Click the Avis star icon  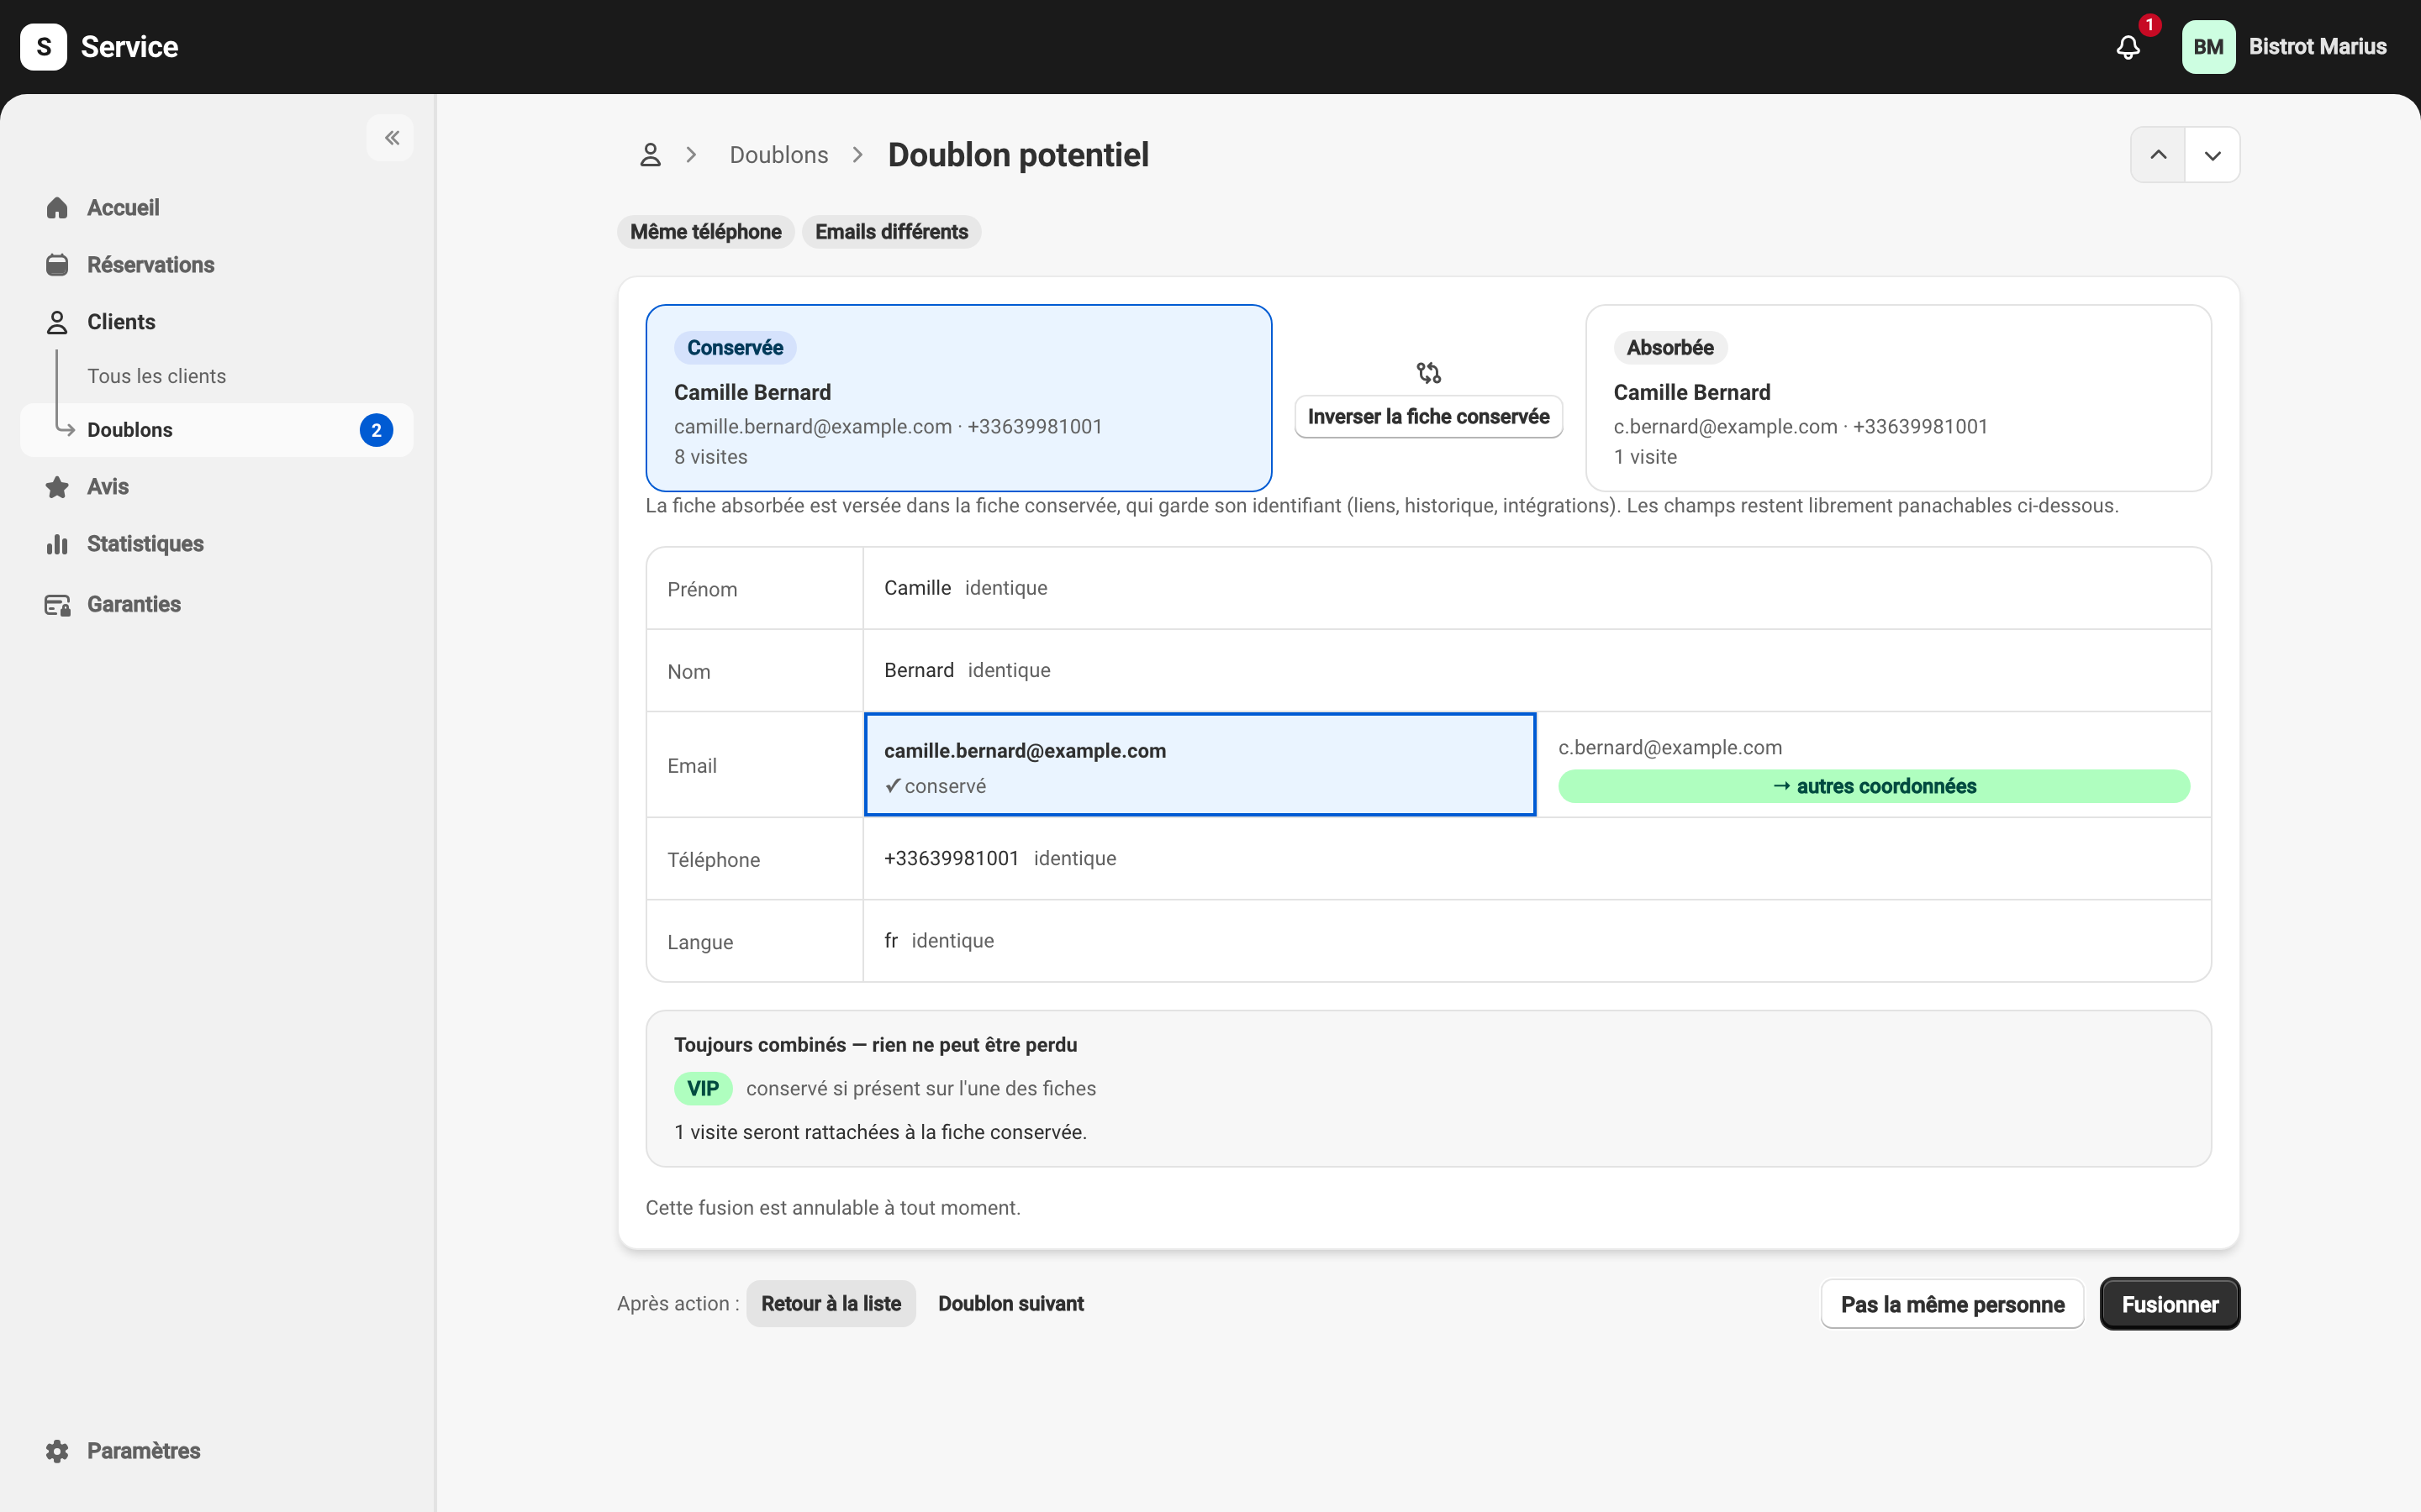(57, 487)
